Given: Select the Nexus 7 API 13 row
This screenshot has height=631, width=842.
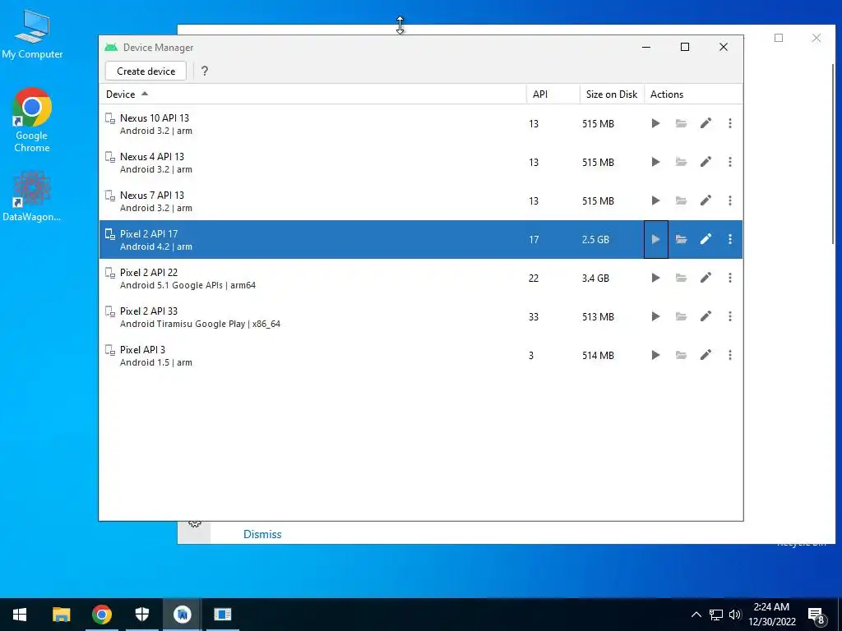Looking at the screenshot, I should 421,200.
